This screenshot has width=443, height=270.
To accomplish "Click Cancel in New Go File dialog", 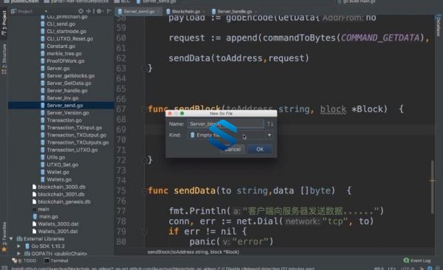I will [x=233, y=149].
